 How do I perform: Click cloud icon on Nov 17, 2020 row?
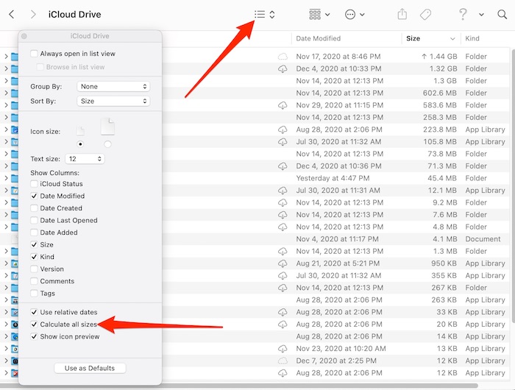283,57
